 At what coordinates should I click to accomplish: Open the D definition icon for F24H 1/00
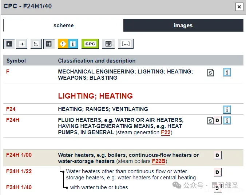point(217,156)
